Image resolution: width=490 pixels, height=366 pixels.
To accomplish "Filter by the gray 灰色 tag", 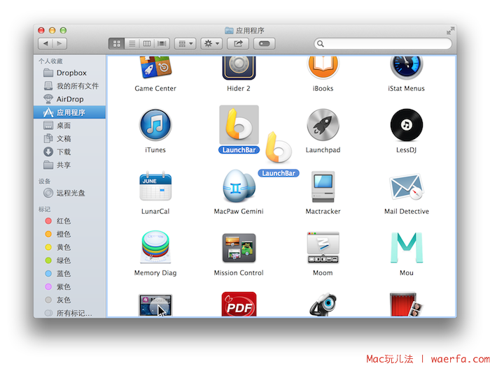I will tap(70, 300).
